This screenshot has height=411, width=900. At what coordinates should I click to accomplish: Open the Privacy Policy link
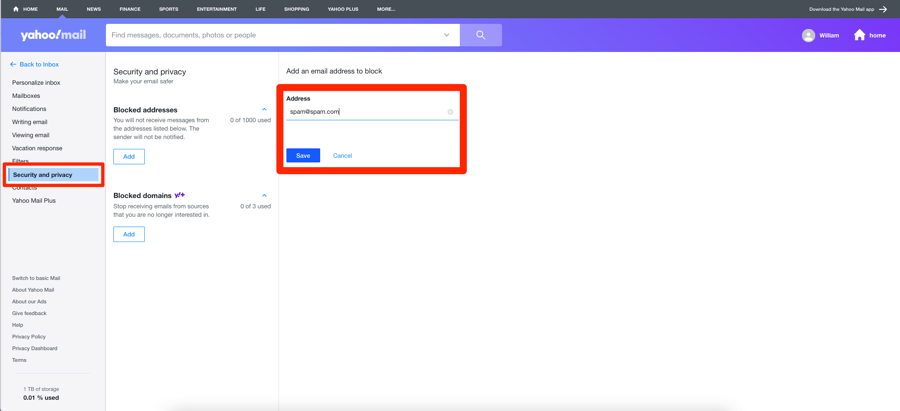point(29,337)
